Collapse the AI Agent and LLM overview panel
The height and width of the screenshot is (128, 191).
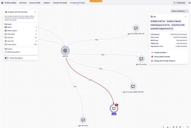click(35, 12)
